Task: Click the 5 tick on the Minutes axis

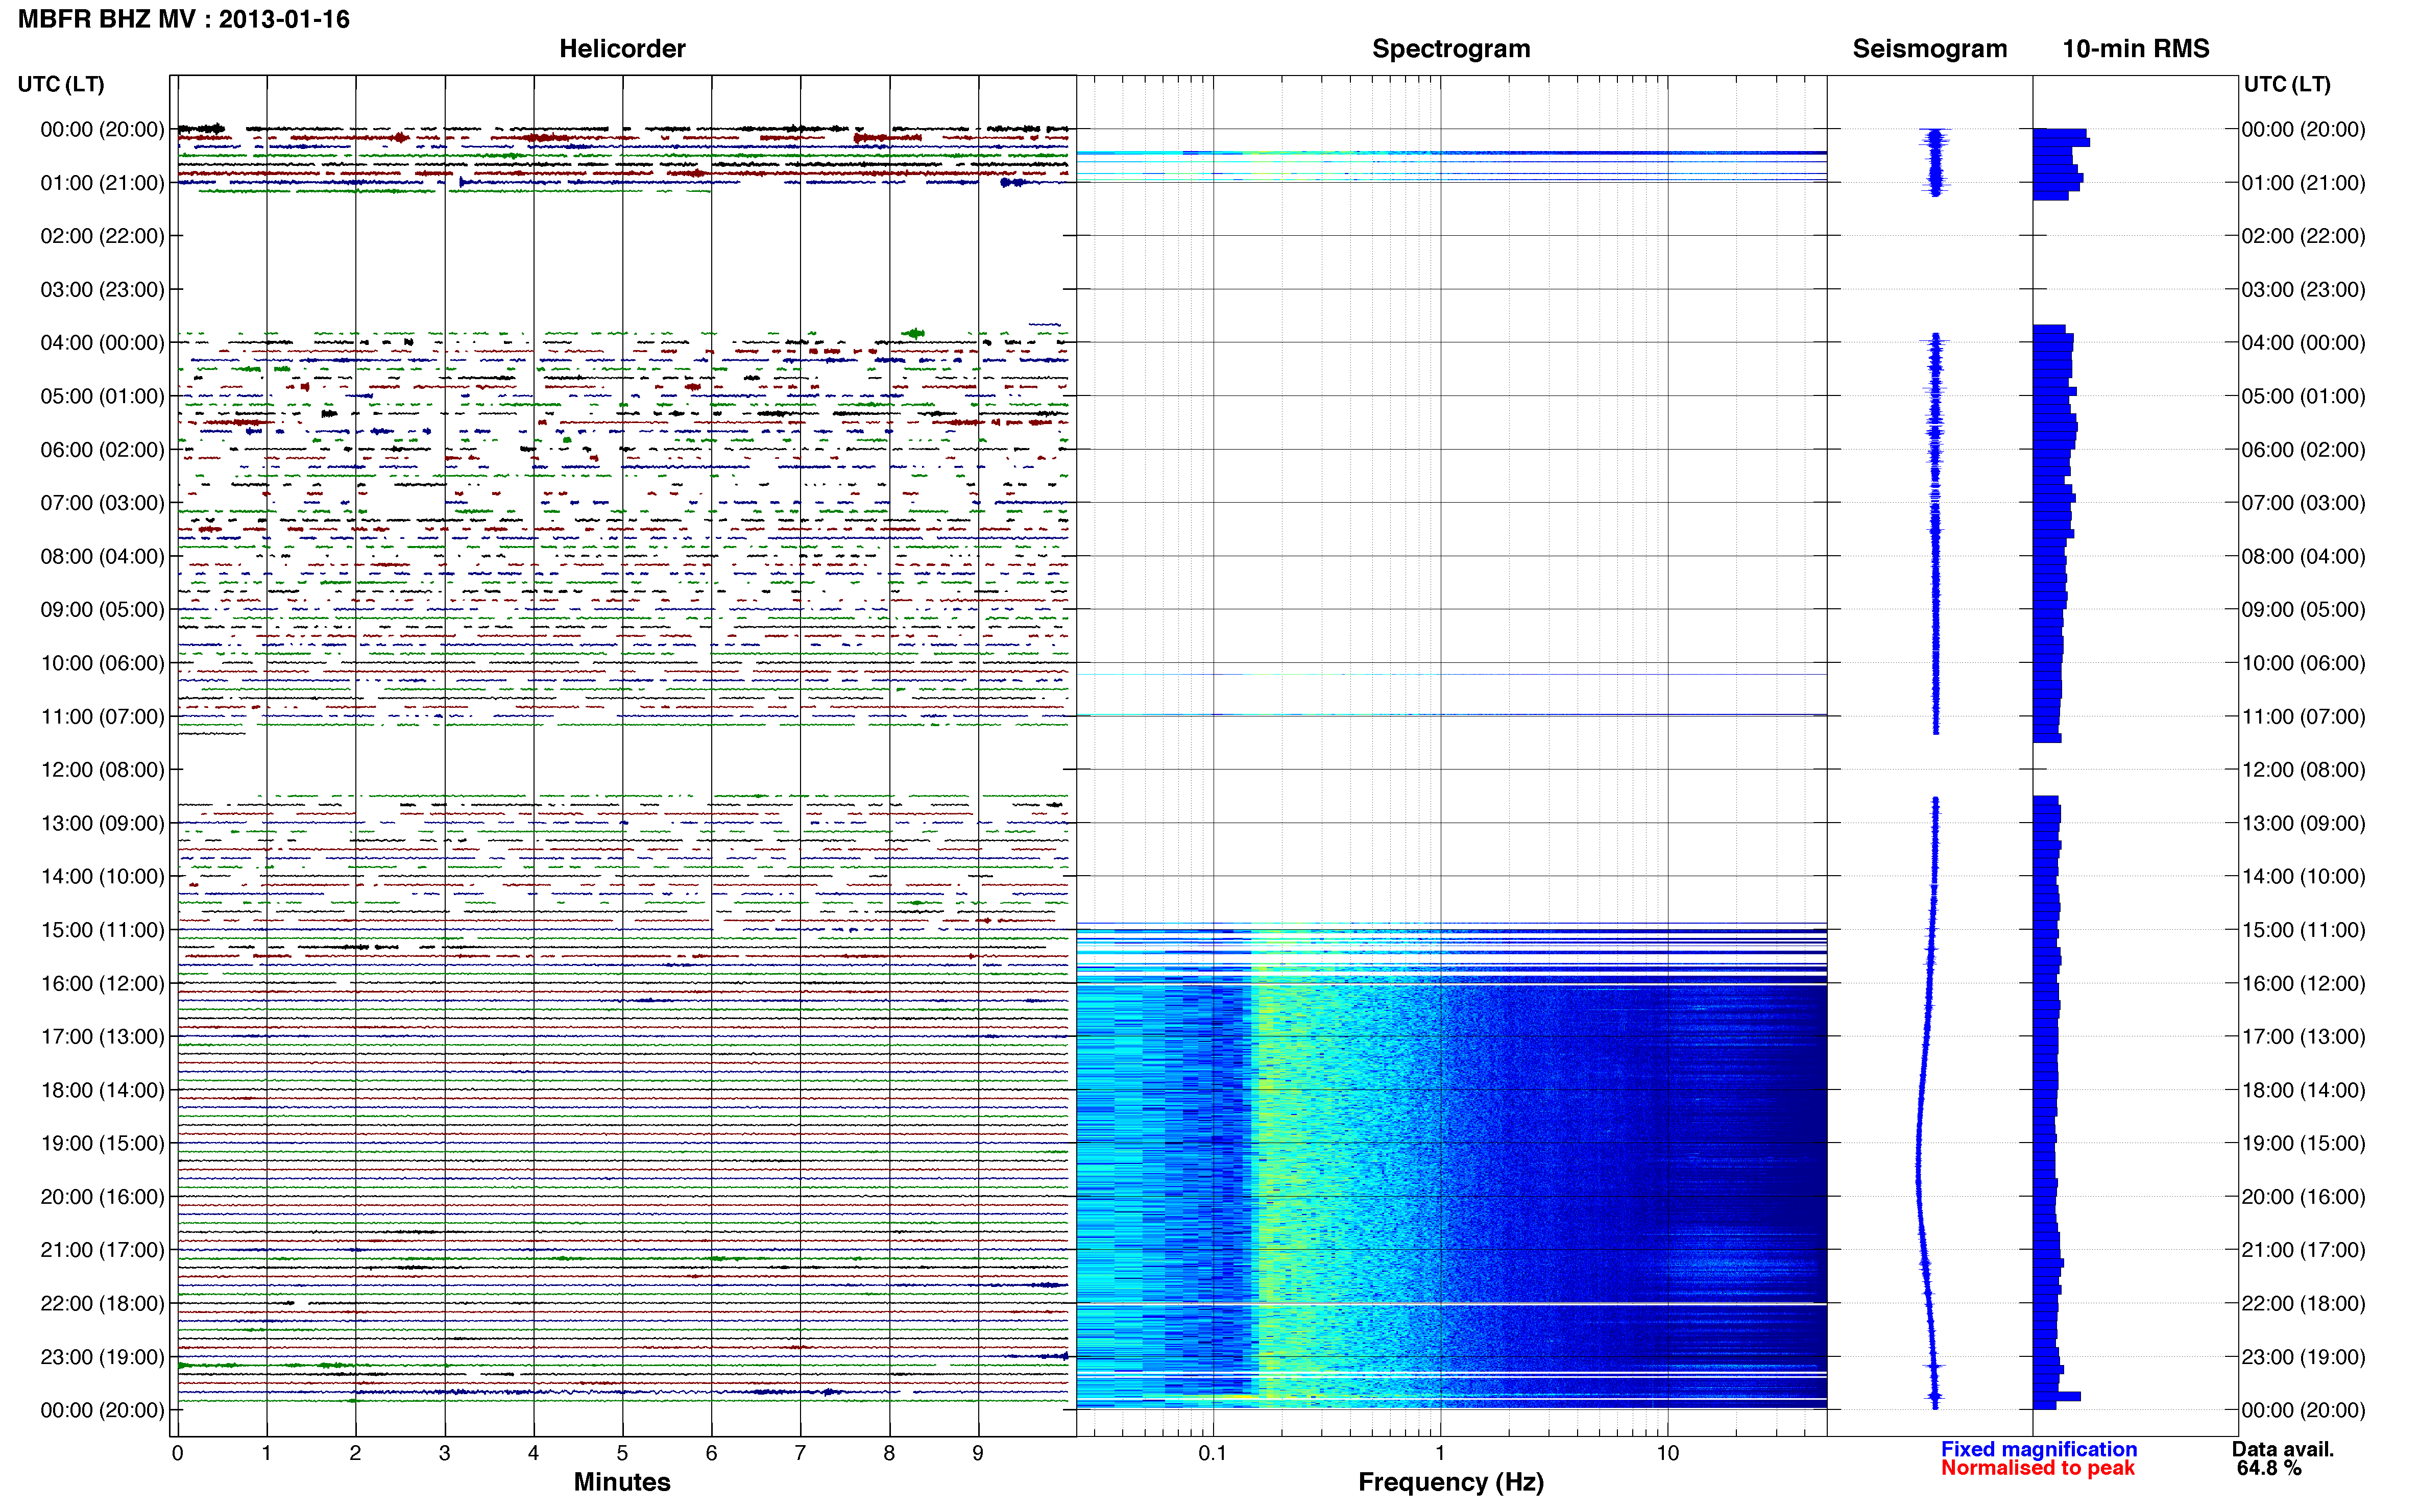Action: point(622,1454)
